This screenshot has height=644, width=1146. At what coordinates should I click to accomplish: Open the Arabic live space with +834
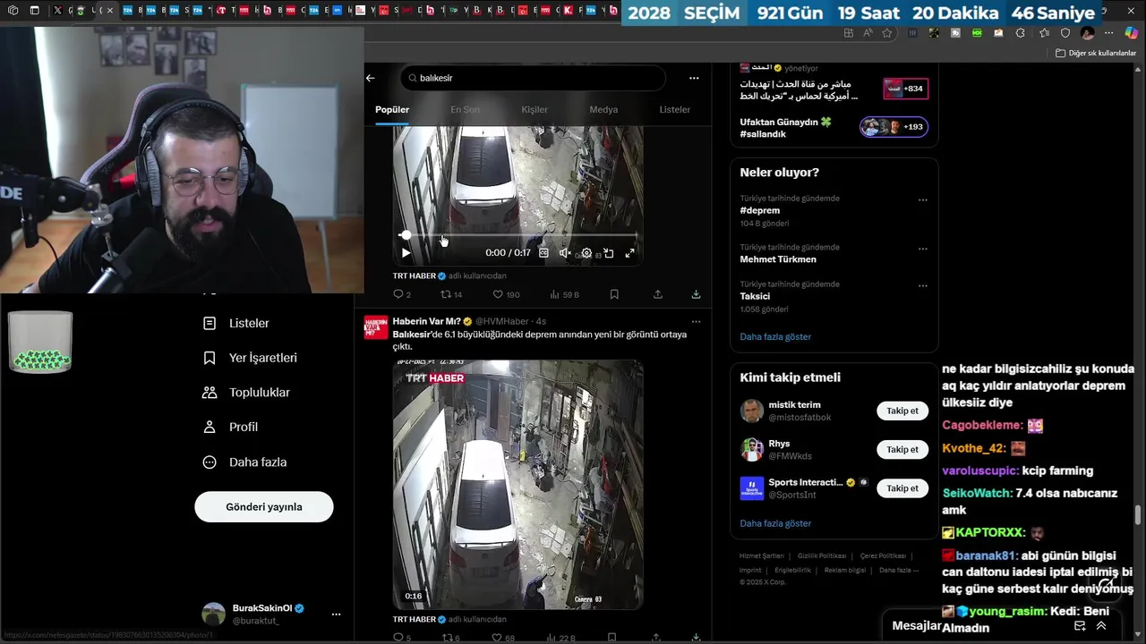point(905,89)
